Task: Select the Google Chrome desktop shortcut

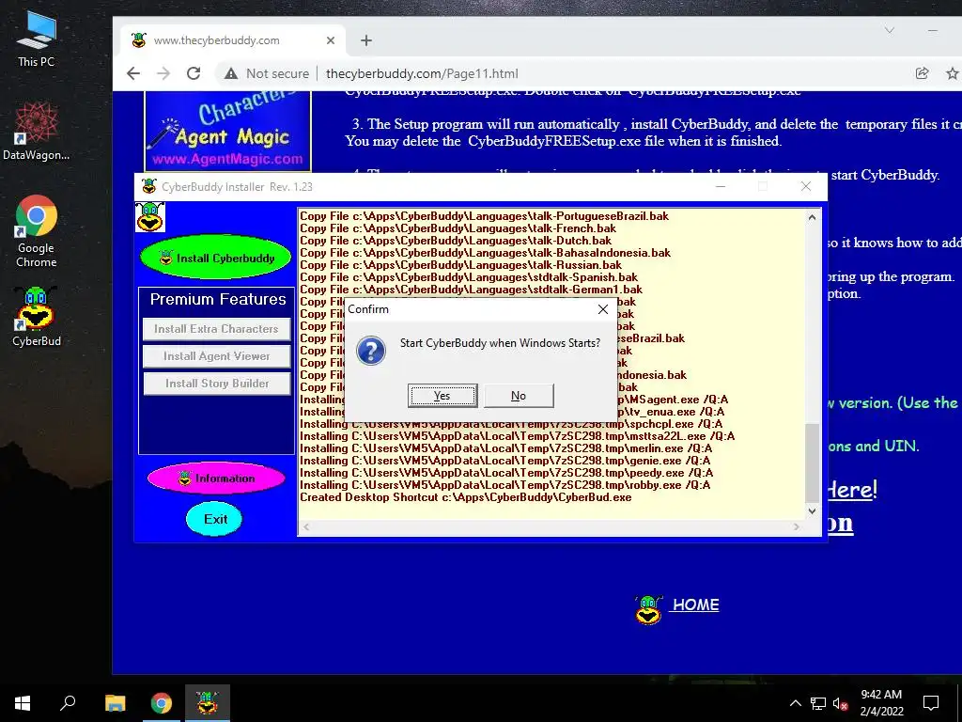Action: pyautogui.click(x=36, y=231)
